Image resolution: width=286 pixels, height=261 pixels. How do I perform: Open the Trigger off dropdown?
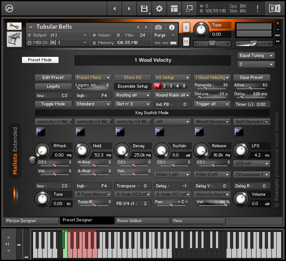pos(212,104)
